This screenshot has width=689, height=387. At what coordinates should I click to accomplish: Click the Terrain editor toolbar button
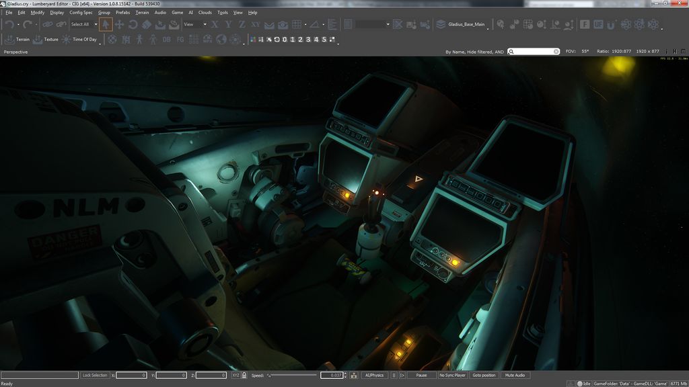[18, 40]
